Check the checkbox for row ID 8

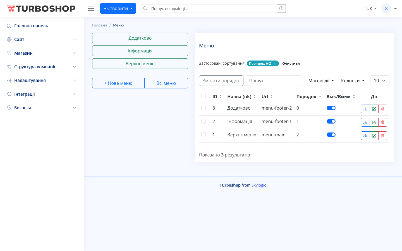204,108
